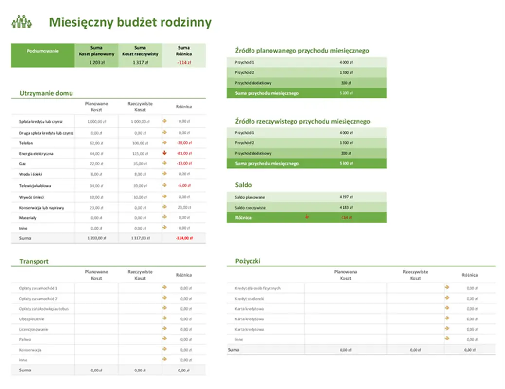This screenshot has width=505, height=389.
Task: Click the orange arrow in the Telefon row
Action: pyautogui.click(x=164, y=143)
